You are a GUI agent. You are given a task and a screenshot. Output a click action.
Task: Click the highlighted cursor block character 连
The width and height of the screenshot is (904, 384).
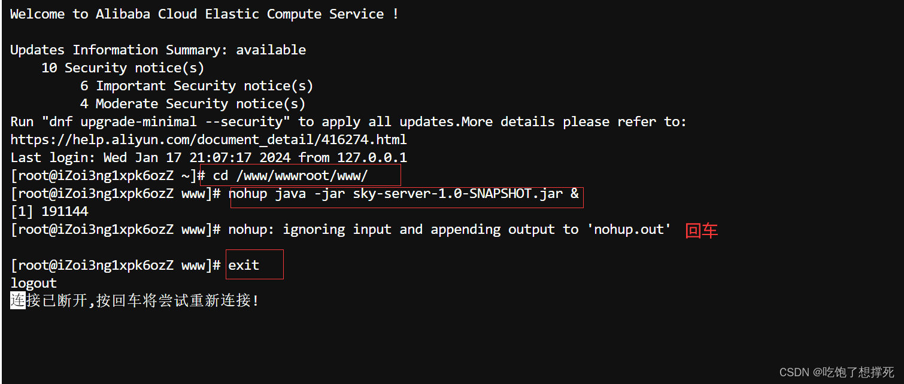[x=18, y=300]
